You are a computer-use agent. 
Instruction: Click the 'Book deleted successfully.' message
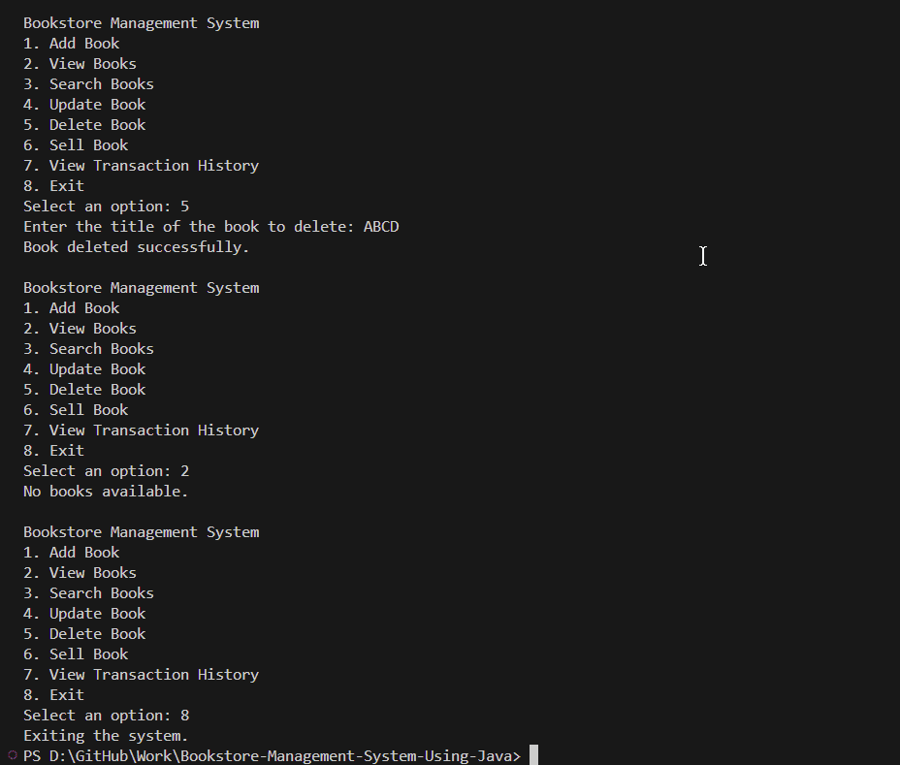click(136, 247)
